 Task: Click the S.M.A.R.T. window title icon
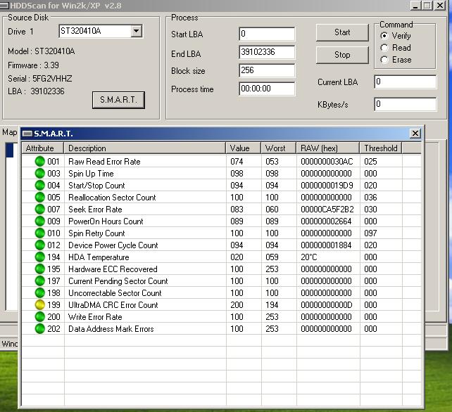[x=27, y=134]
